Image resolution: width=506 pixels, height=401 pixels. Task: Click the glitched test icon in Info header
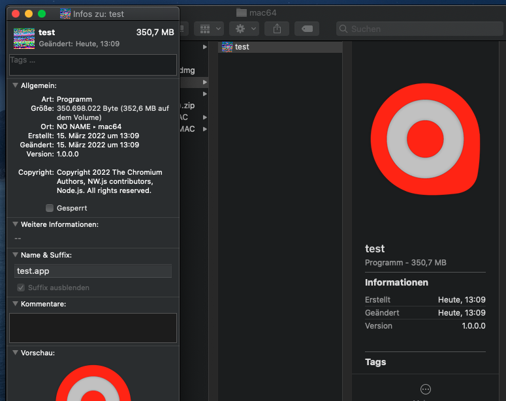coord(24,38)
